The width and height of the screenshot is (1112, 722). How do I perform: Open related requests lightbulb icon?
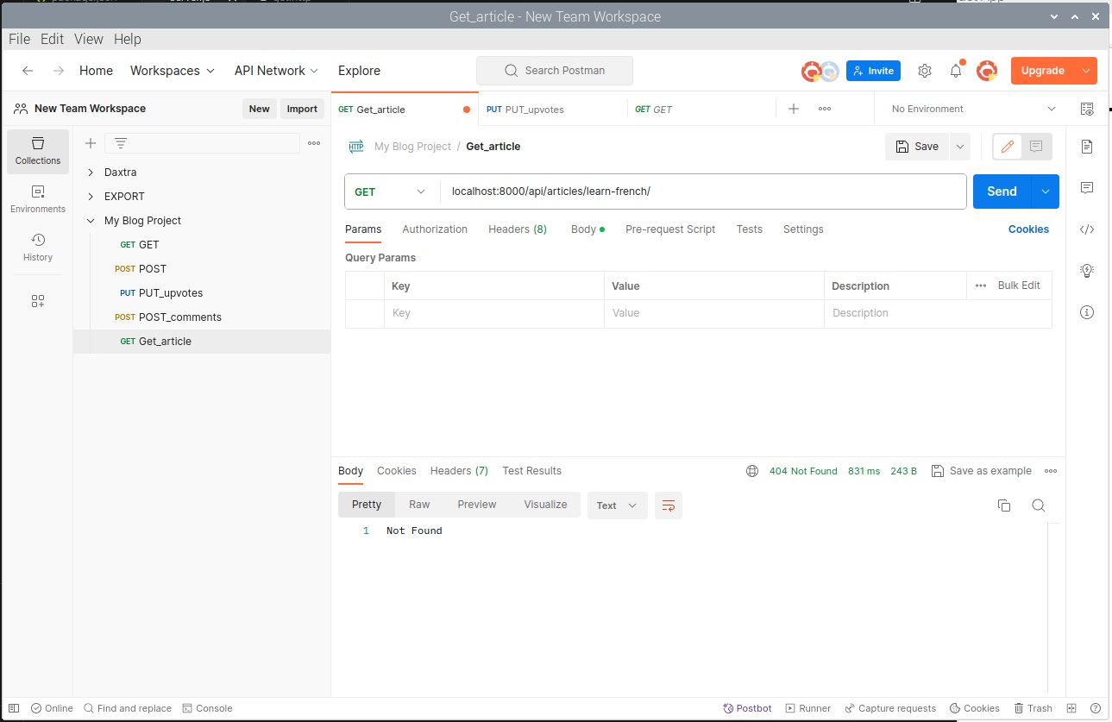click(1087, 271)
